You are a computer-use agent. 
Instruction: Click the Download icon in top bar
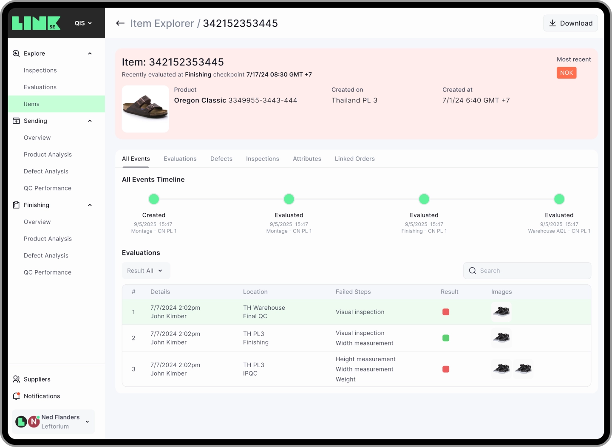(x=553, y=23)
